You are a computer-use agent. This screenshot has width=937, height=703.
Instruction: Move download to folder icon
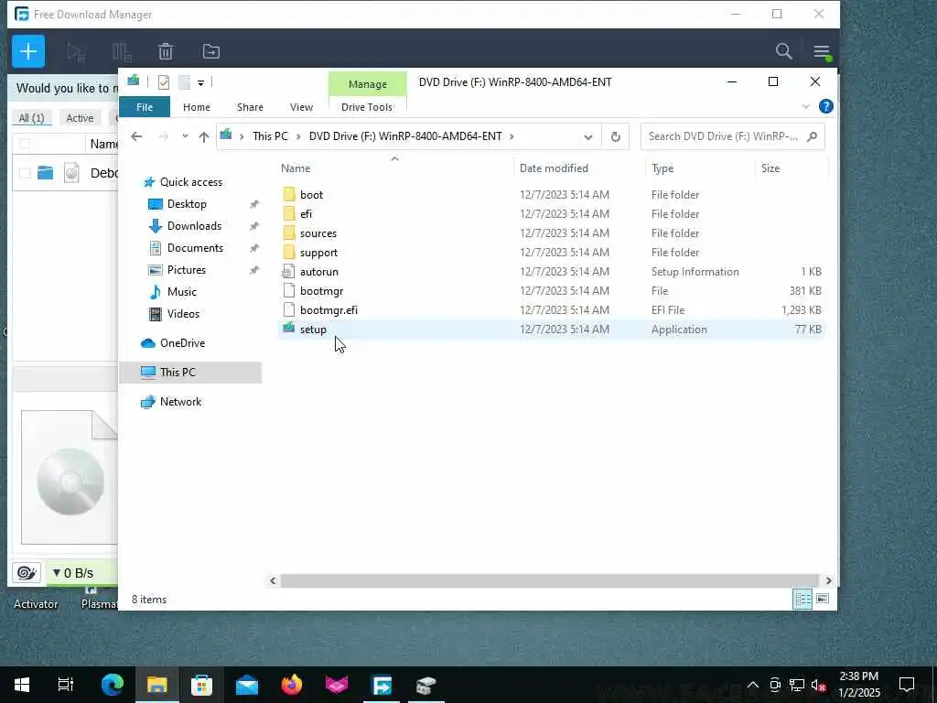(211, 52)
